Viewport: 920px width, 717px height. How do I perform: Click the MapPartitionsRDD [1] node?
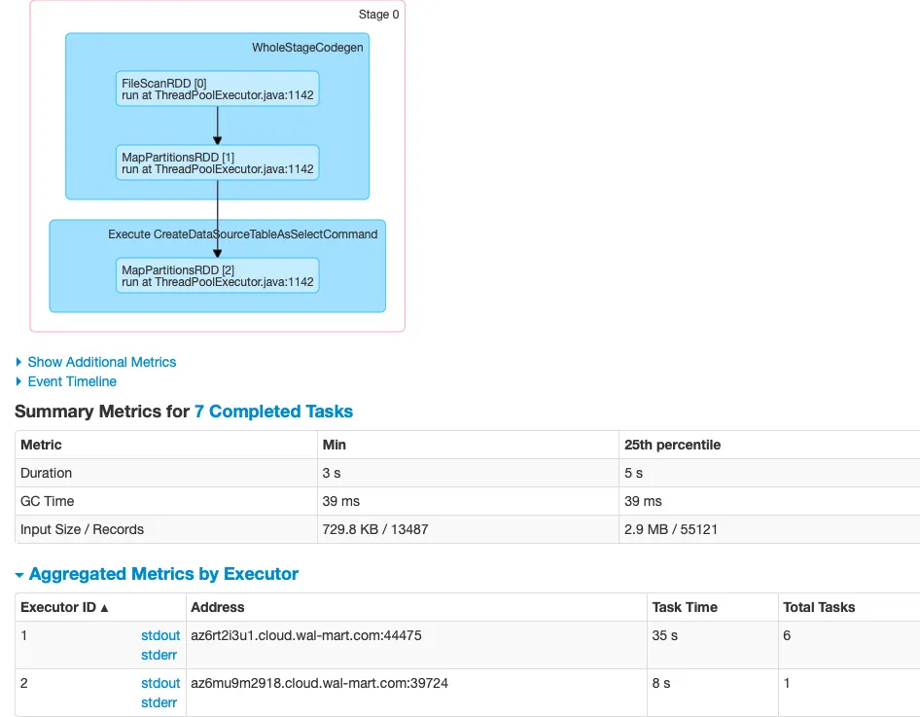tap(218, 163)
